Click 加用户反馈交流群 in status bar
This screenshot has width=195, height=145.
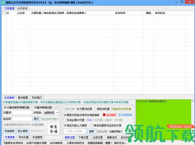pos(36,143)
